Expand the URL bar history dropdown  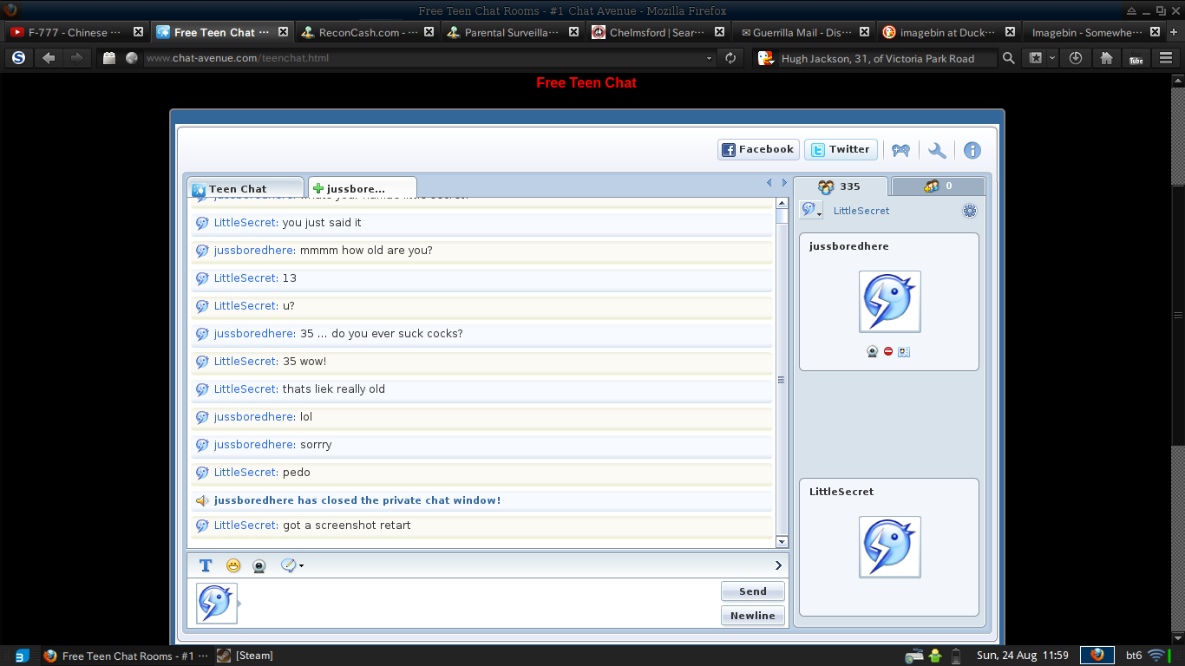pos(710,58)
